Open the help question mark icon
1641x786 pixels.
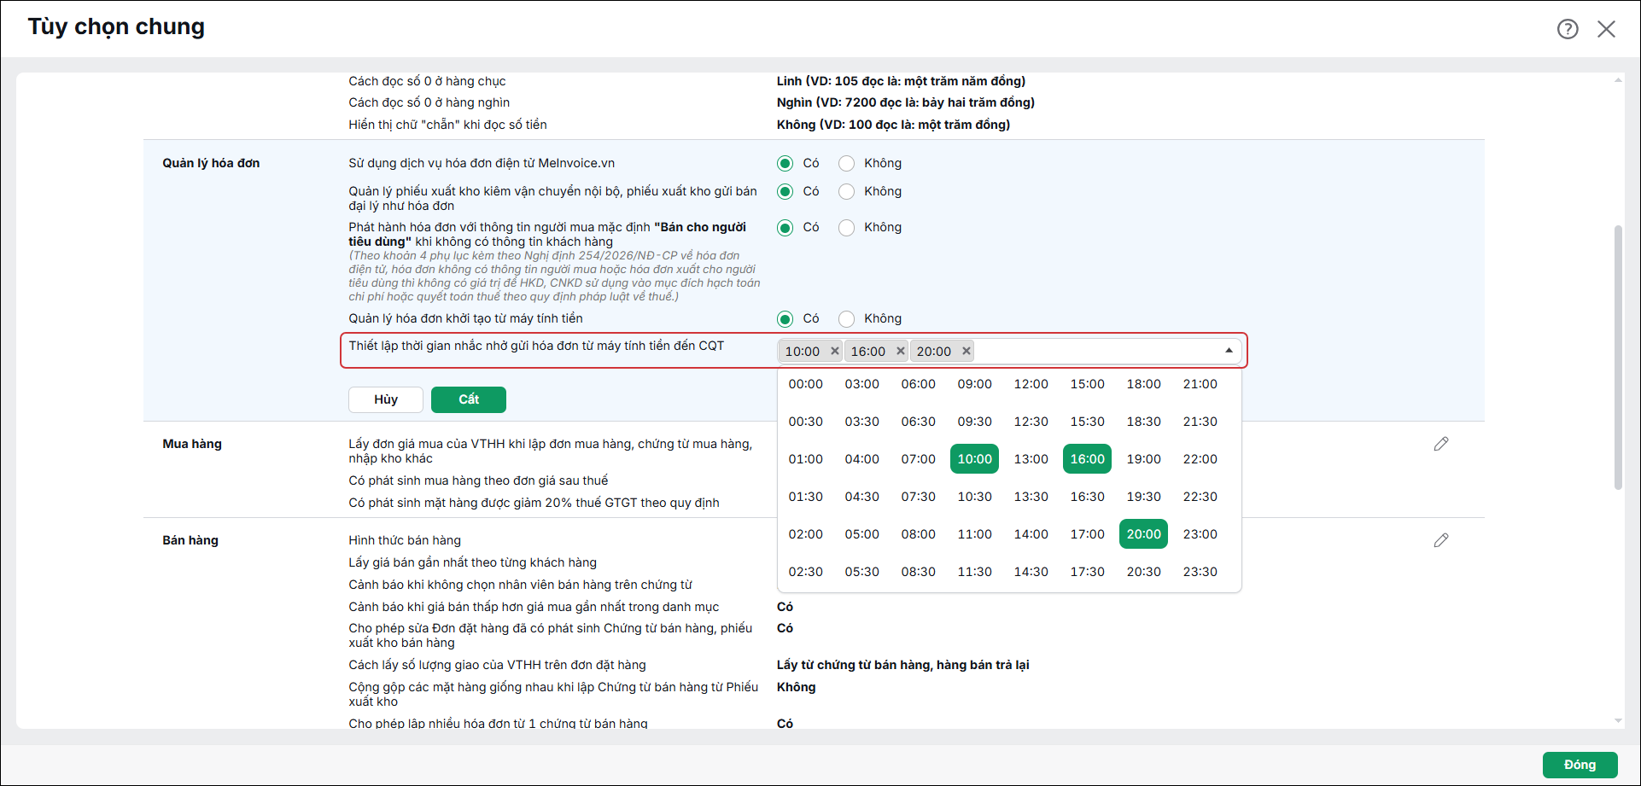pos(1568,29)
